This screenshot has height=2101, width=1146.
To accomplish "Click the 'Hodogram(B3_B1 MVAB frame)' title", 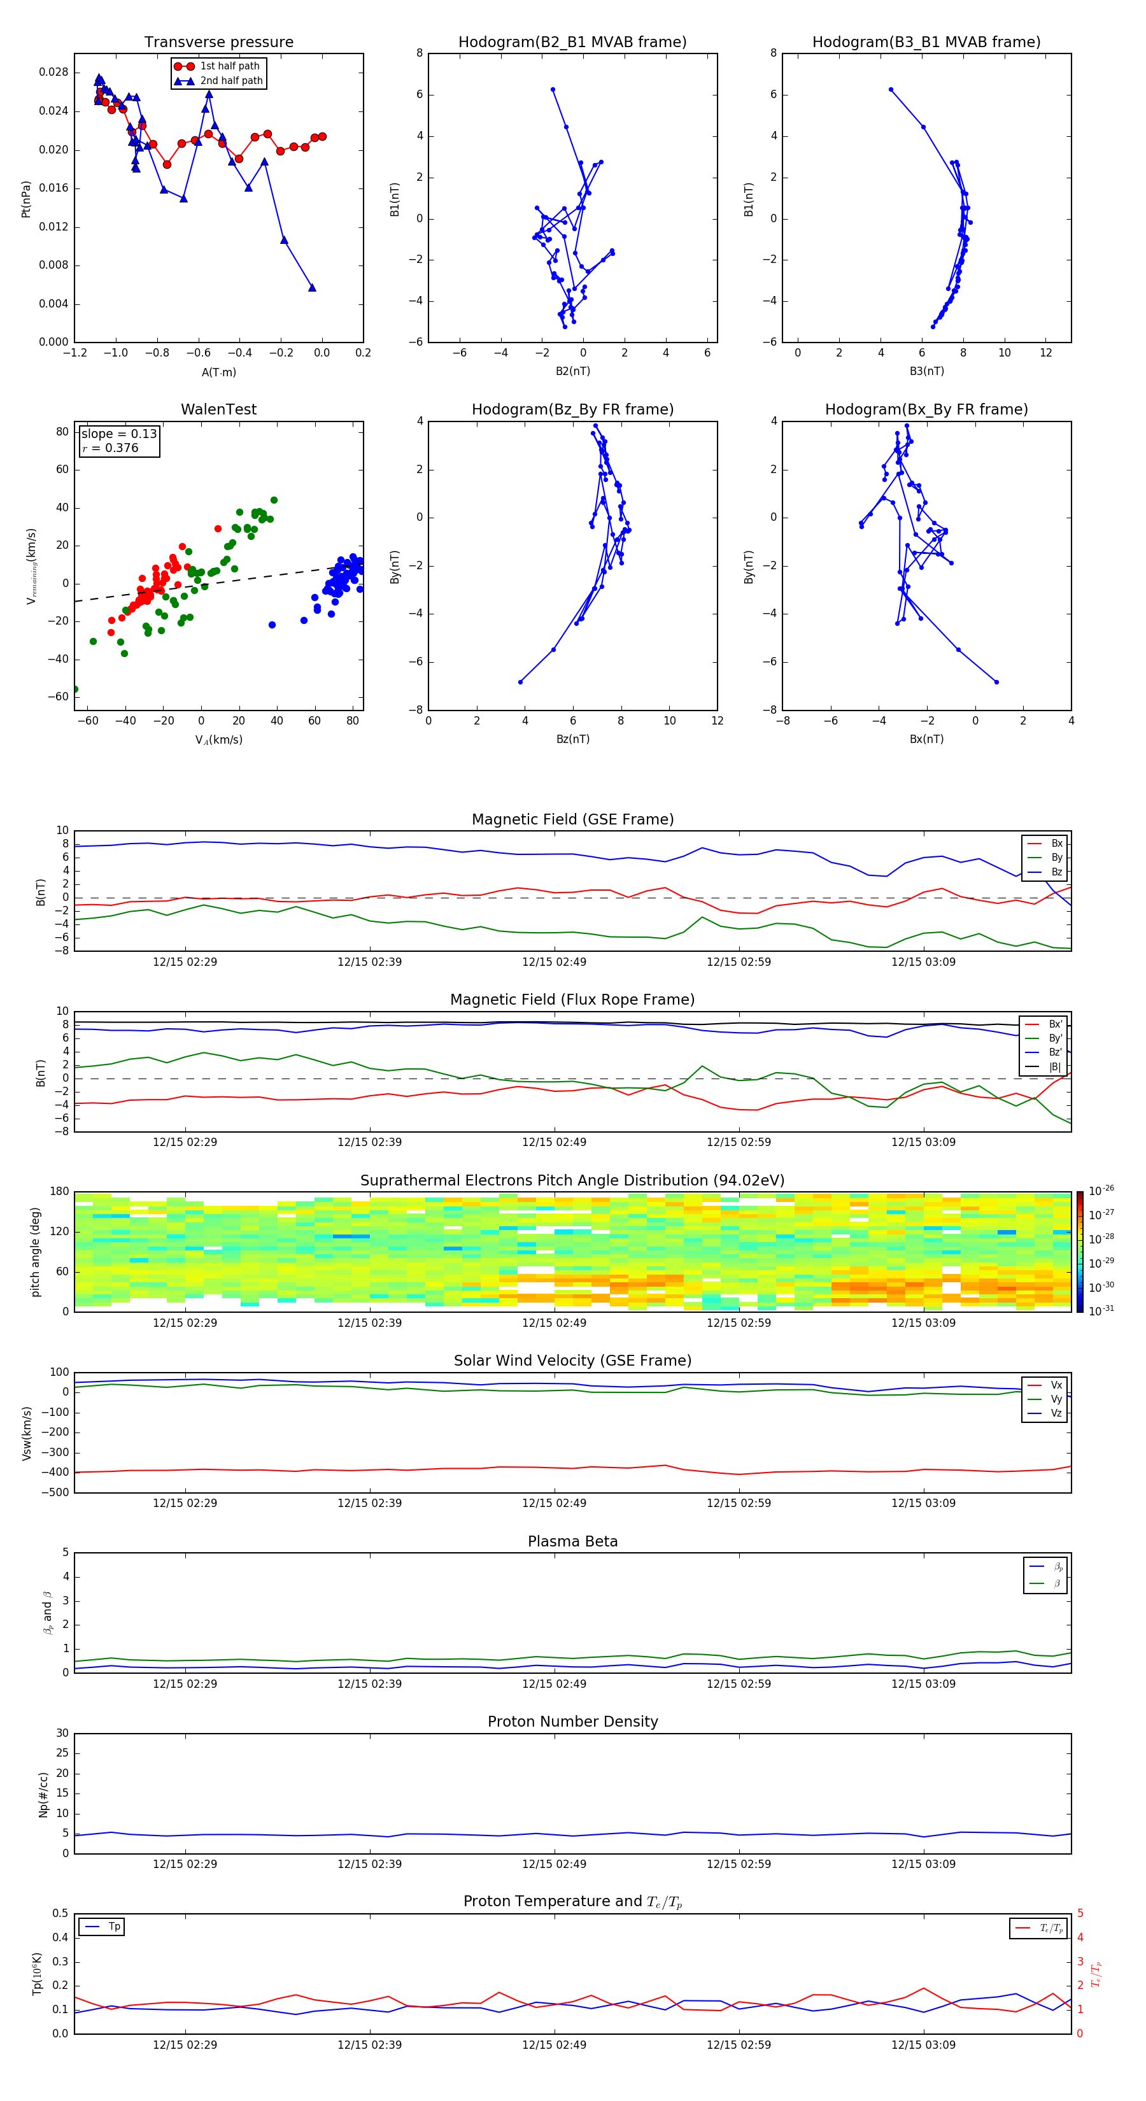I will point(926,43).
